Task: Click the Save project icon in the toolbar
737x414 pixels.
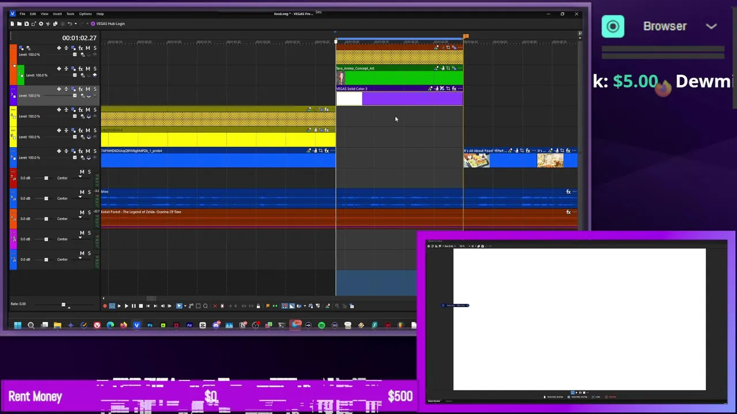Action: (26, 24)
